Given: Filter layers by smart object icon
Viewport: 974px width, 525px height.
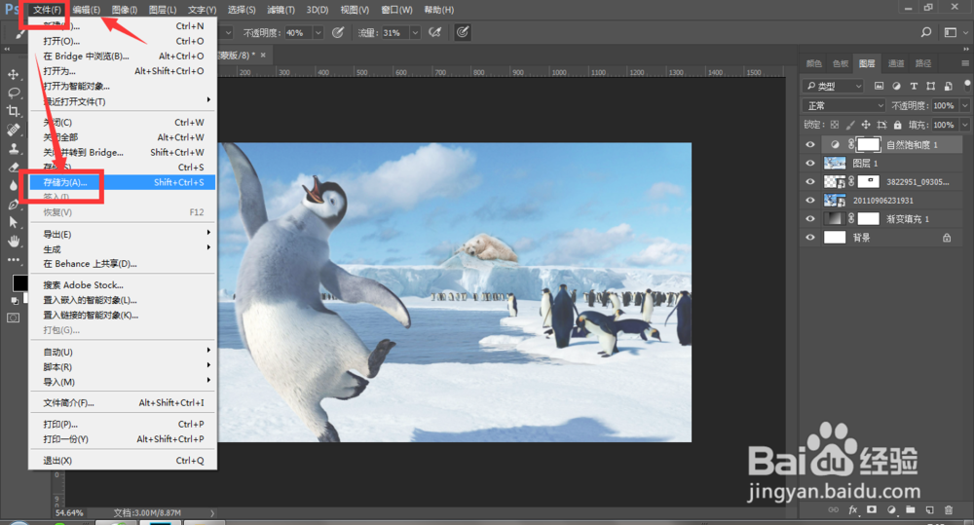Looking at the screenshot, I should pos(948,86).
